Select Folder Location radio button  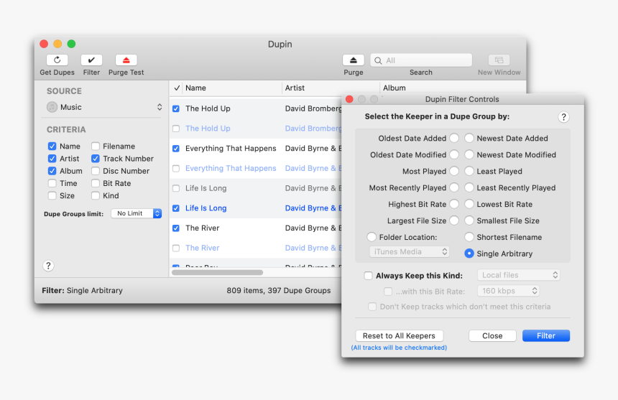[372, 237]
